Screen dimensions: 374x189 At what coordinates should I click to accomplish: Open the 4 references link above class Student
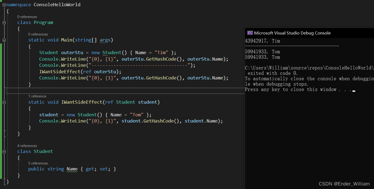[27, 146]
